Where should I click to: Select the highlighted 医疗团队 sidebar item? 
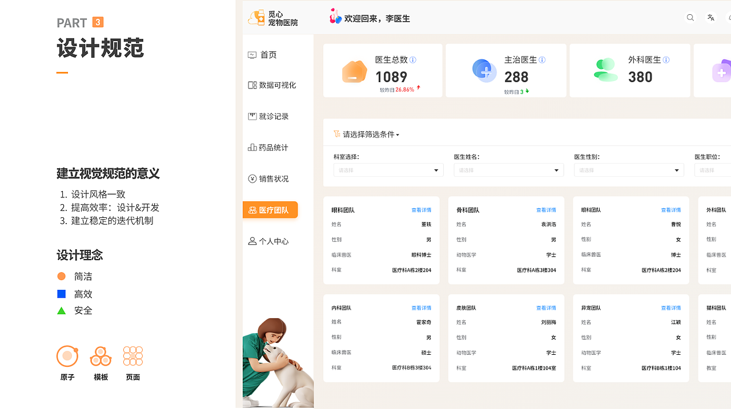tap(270, 209)
